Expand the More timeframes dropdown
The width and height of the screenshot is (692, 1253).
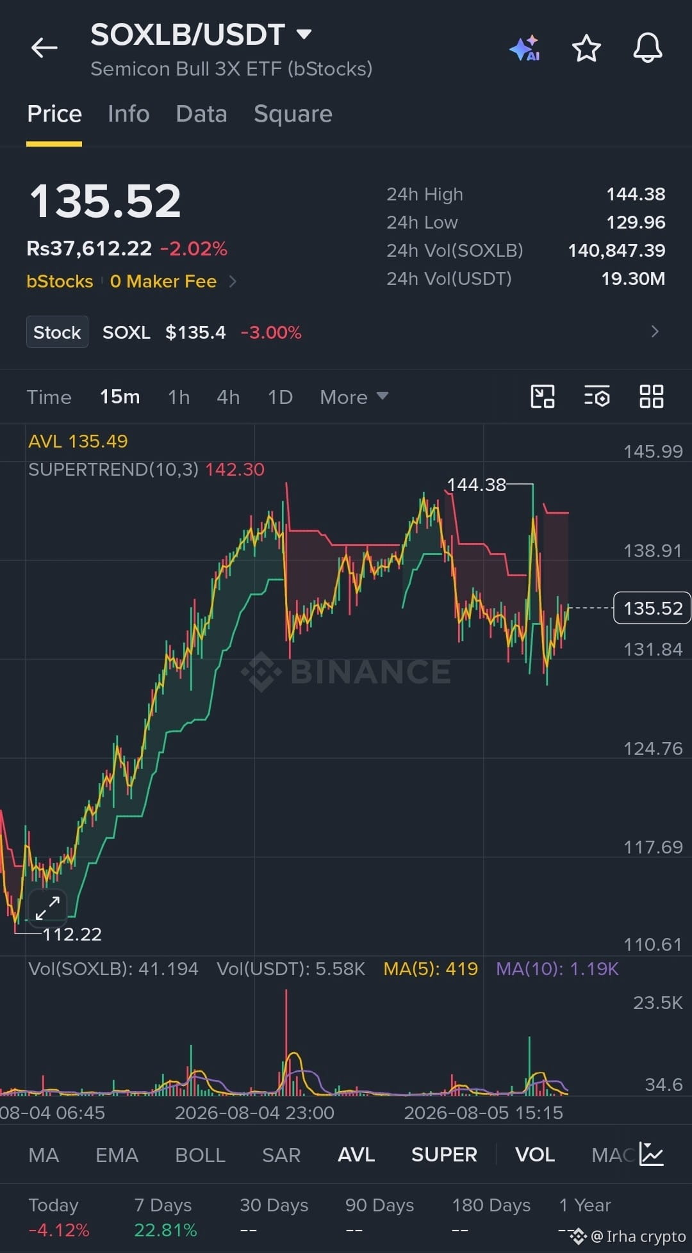354,397
